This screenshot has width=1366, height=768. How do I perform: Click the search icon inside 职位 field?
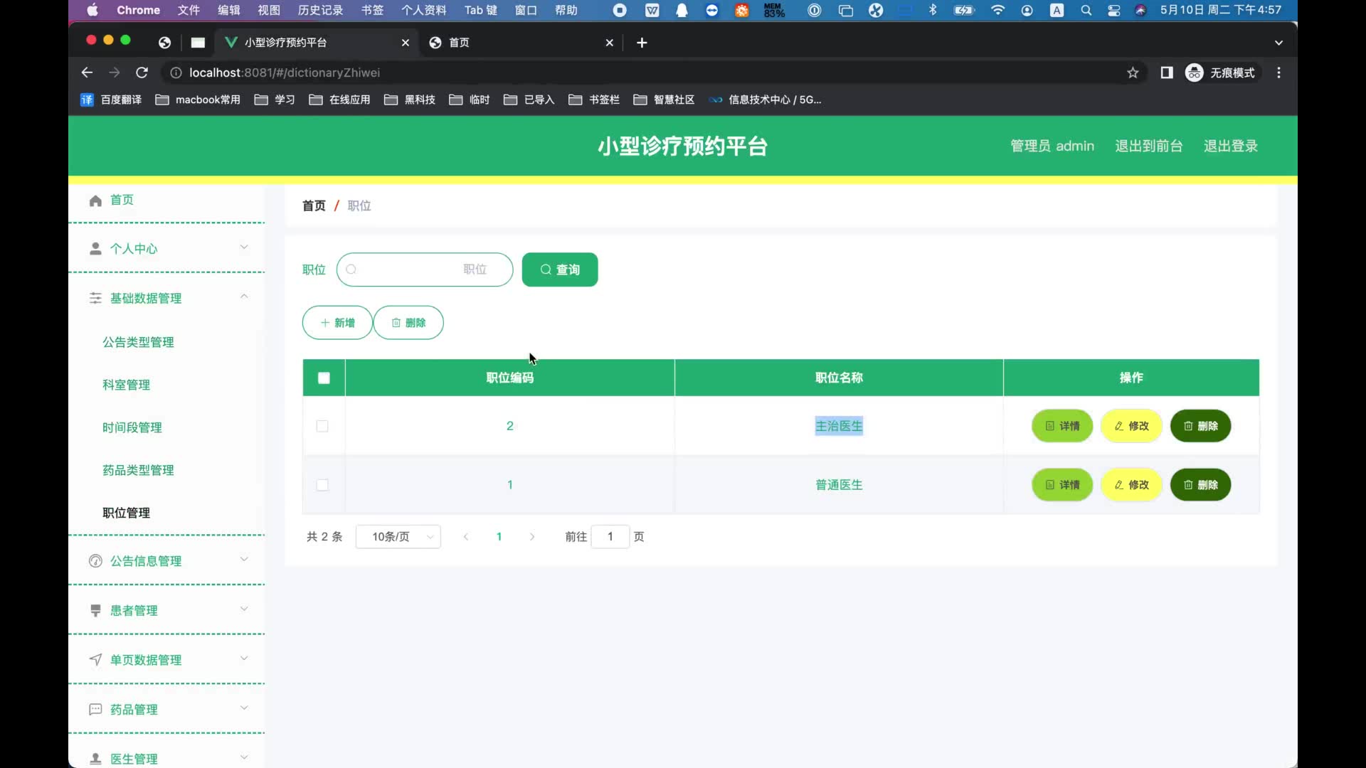pyautogui.click(x=351, y=270)
